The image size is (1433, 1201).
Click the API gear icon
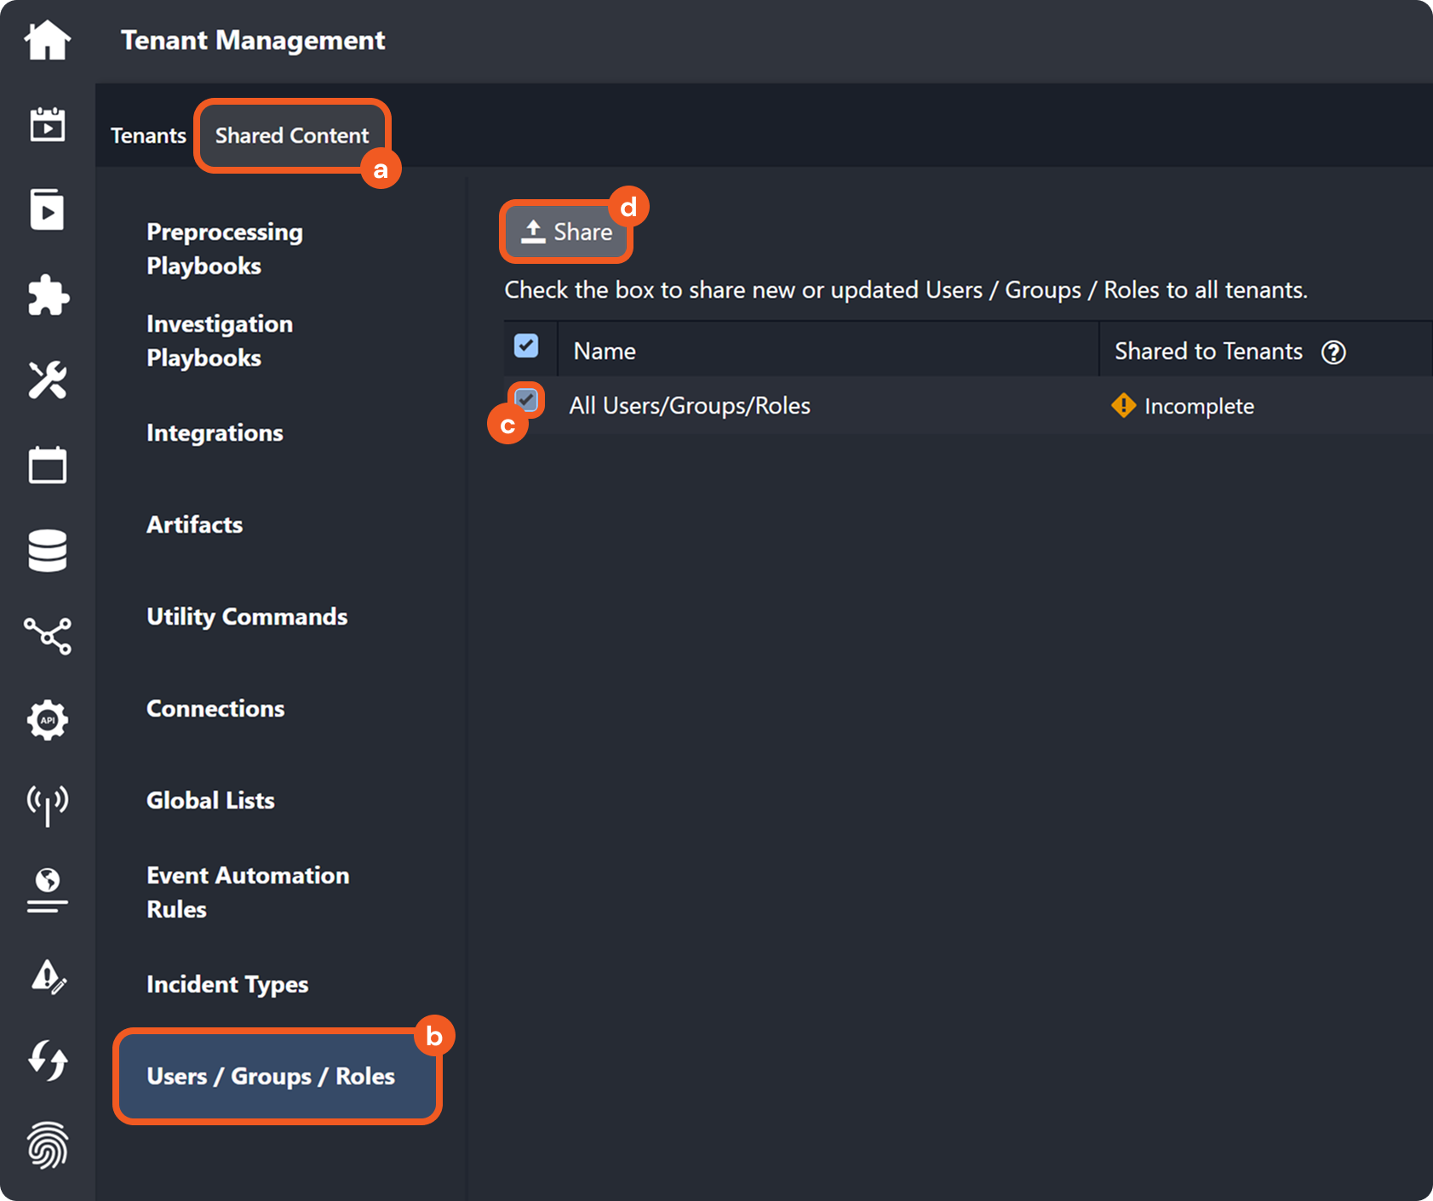[x=48, y=720]
